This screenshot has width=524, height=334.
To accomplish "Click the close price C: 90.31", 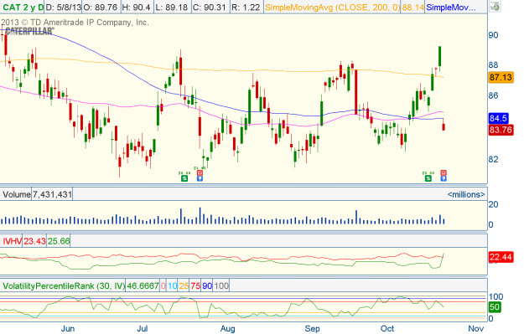I will point(210,7).
